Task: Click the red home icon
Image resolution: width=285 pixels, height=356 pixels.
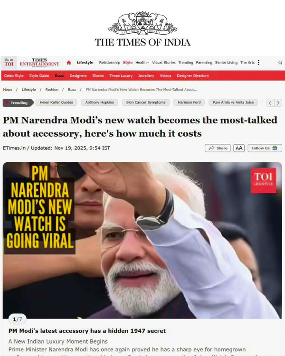Action: (69, 63)
